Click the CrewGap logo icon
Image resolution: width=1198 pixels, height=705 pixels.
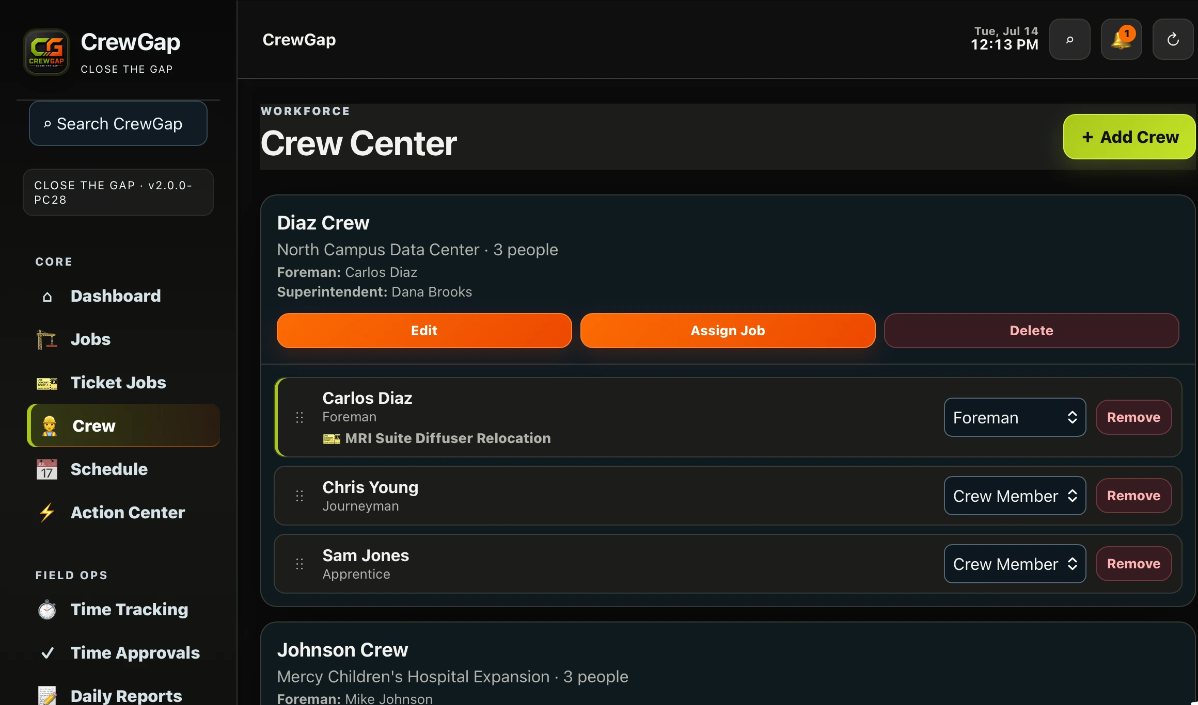pos(46,52)
